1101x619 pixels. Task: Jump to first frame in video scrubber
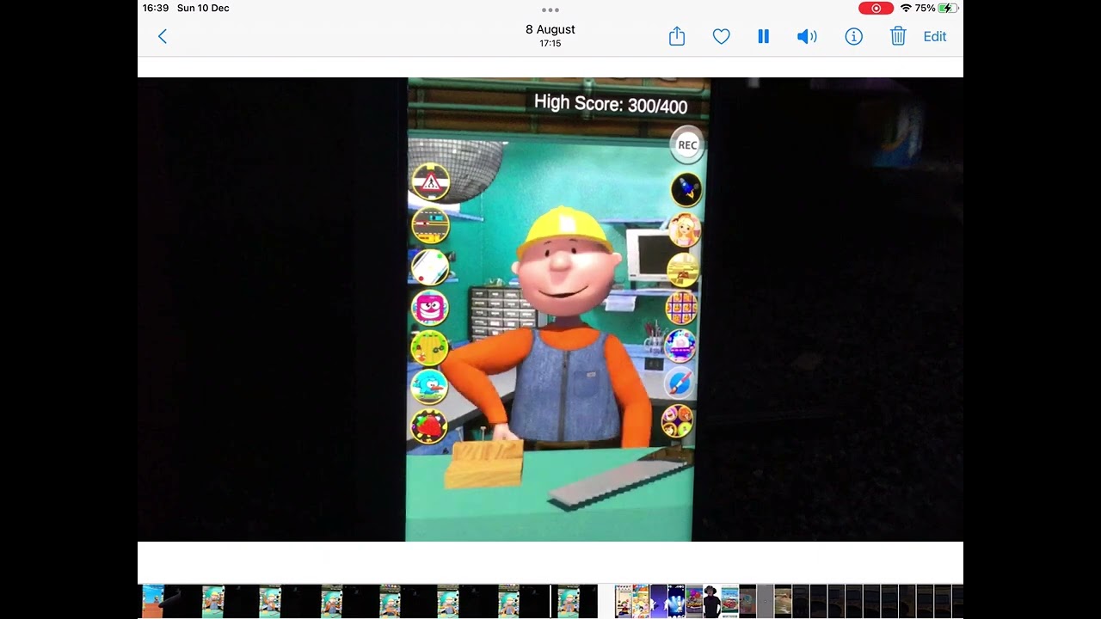click(152, 601)
